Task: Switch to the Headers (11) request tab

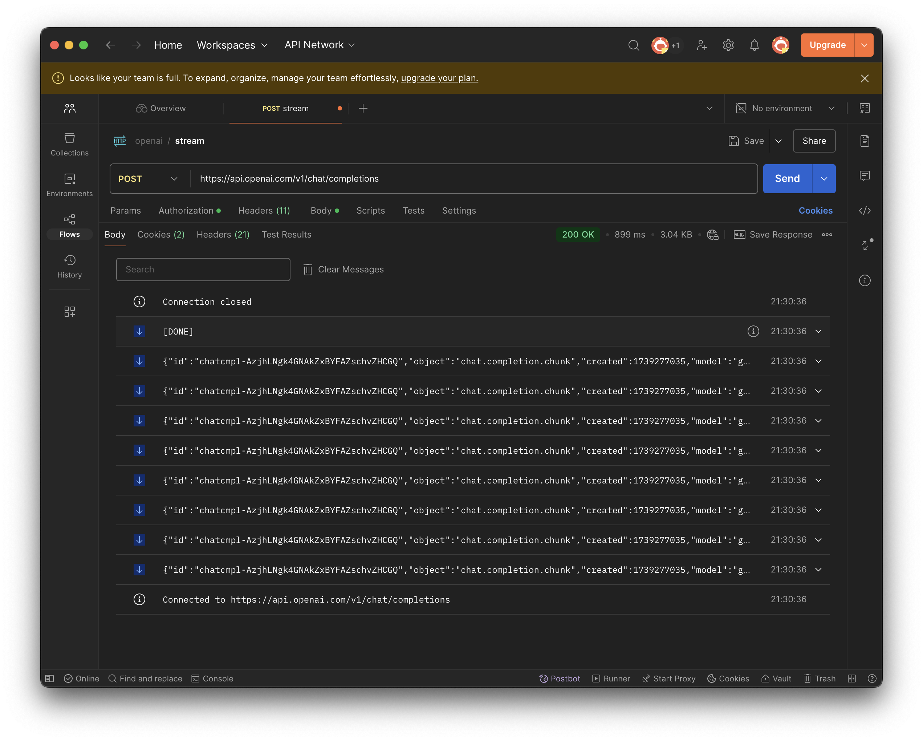Action: point(264,210)
